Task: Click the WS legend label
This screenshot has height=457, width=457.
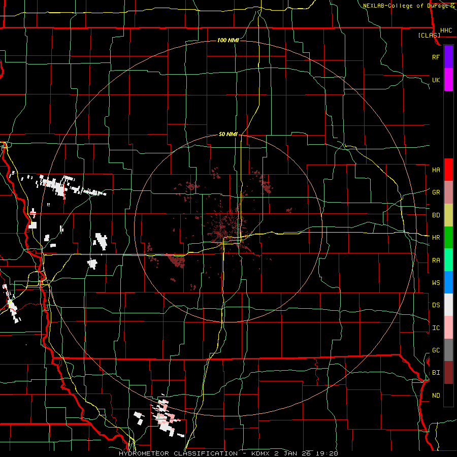Action: point(436,283)
